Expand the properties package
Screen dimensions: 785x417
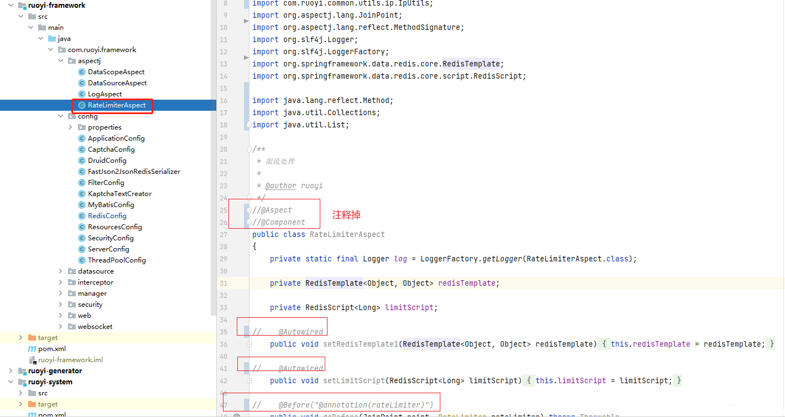(x=70, y=127)
